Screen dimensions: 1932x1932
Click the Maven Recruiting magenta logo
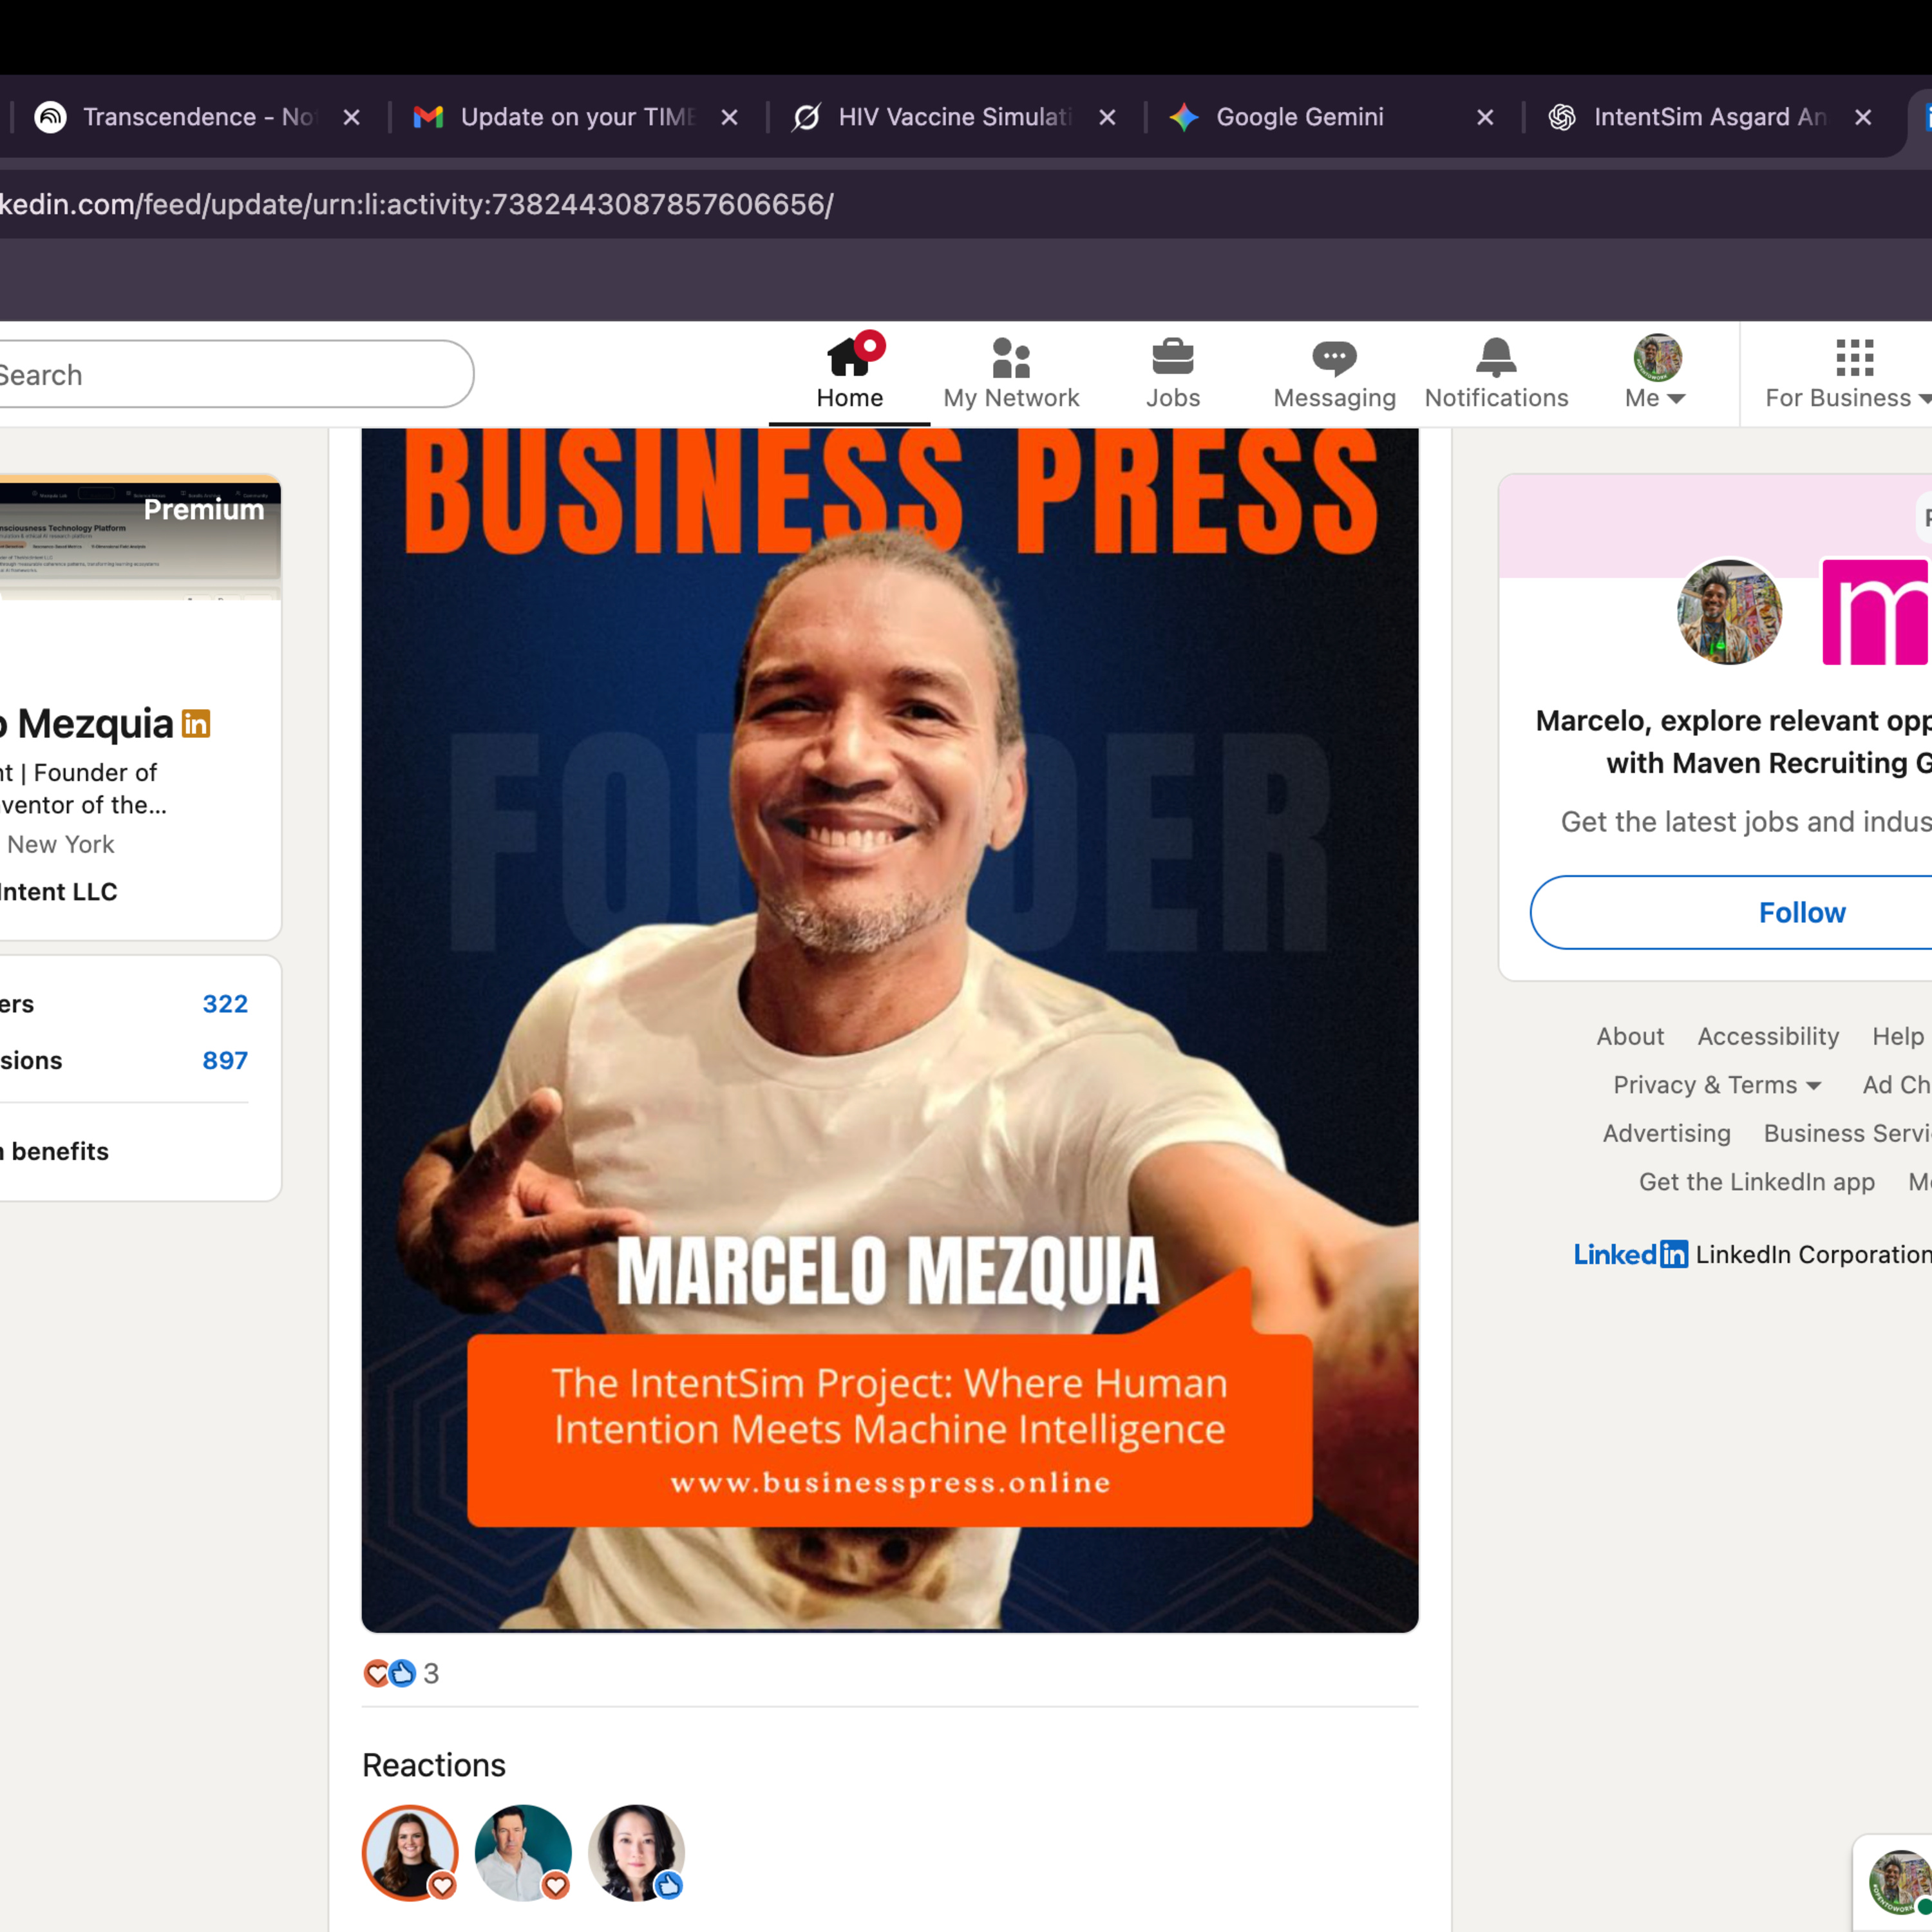(x=1876, y=612)
